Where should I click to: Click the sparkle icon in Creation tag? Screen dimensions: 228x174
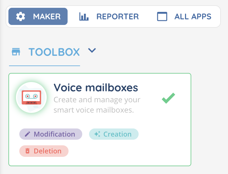(x=97, y=134)
